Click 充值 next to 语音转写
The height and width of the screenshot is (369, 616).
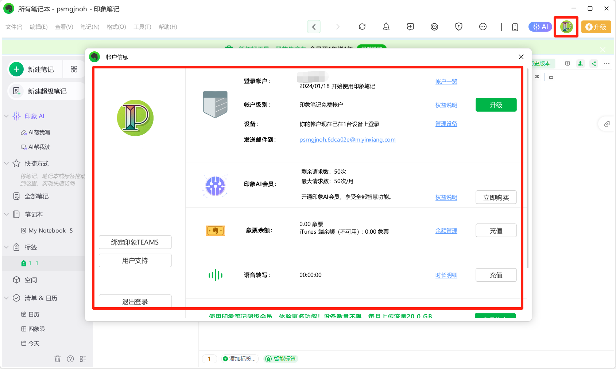coord(496,275)
